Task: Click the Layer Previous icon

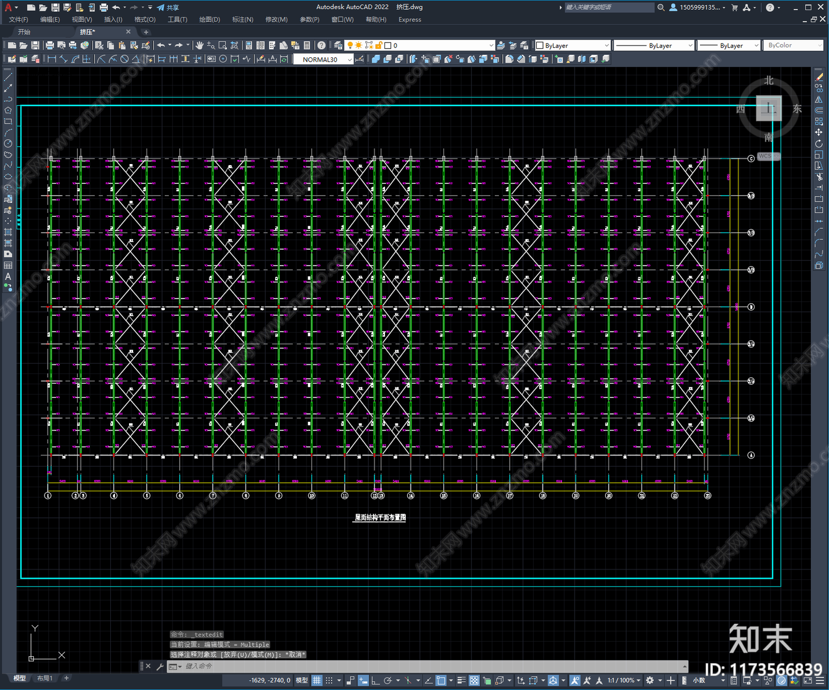Action: pyautogui.click(x=512, y=46)
